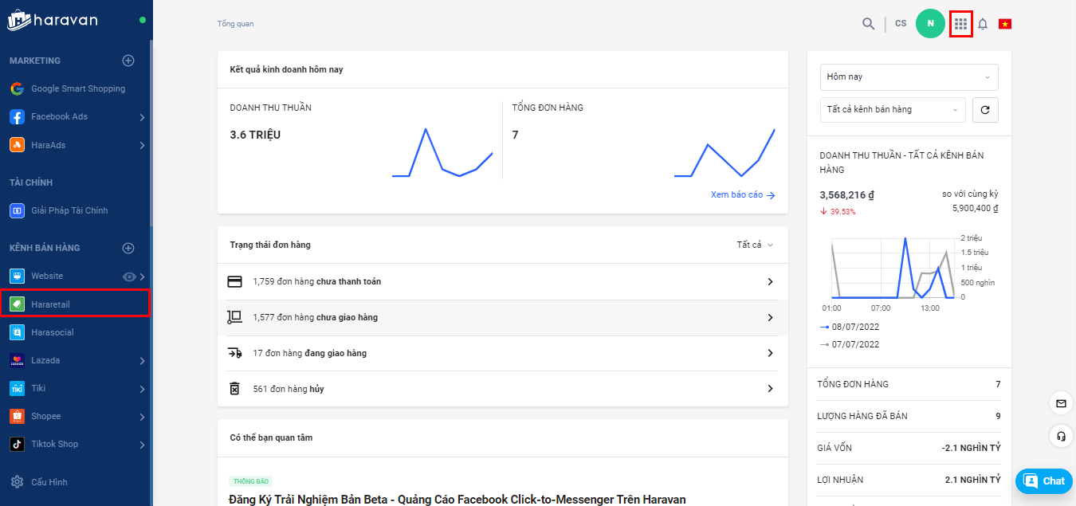The image size is (1076, 506).
Task: Click the THÔNG BÁO tag
Action: (251, 481)
